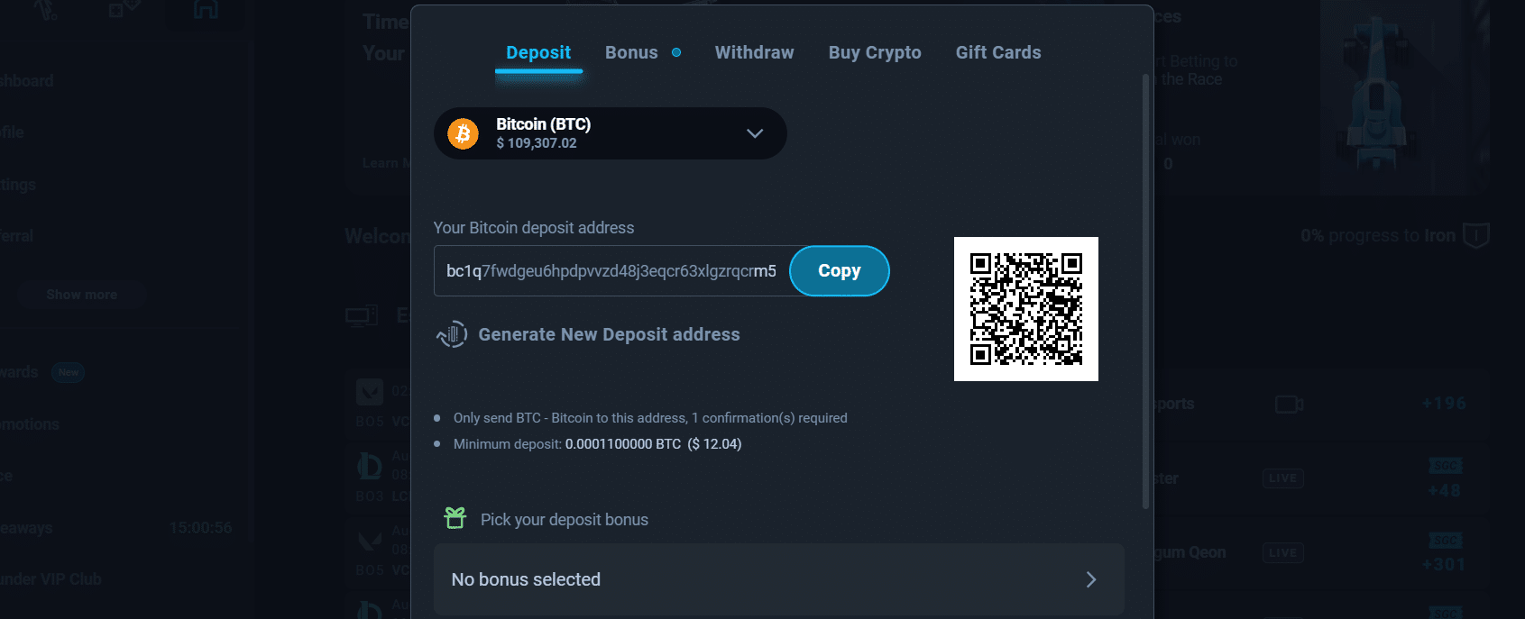Click Generate New Deposit address
Screen dimensions: 1525x619
[x=609, y=333]
